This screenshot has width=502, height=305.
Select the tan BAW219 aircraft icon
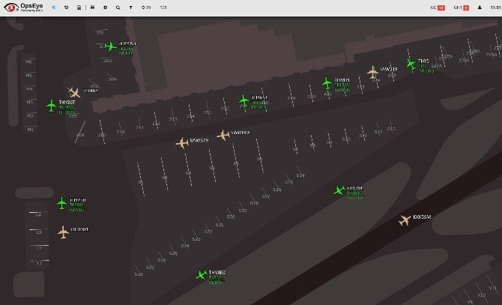coord(372,72)
